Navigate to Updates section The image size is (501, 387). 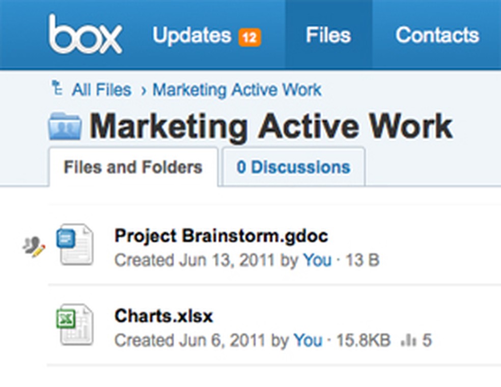click(192, 35)
